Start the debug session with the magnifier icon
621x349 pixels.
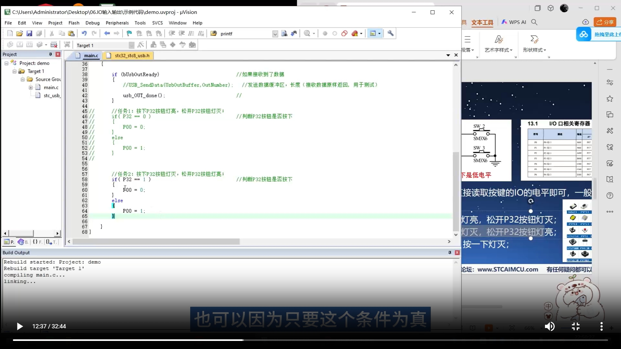307,34
